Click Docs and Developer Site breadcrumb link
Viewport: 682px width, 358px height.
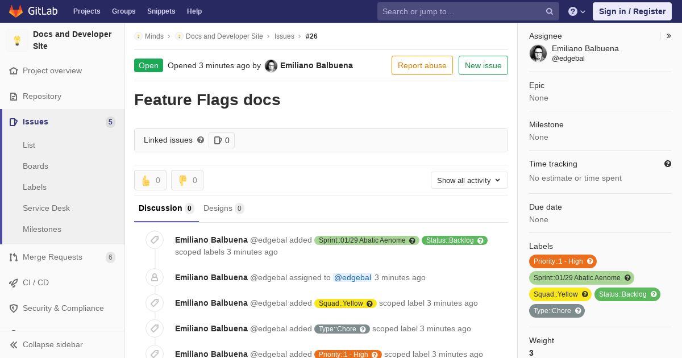tap(224, 36)
